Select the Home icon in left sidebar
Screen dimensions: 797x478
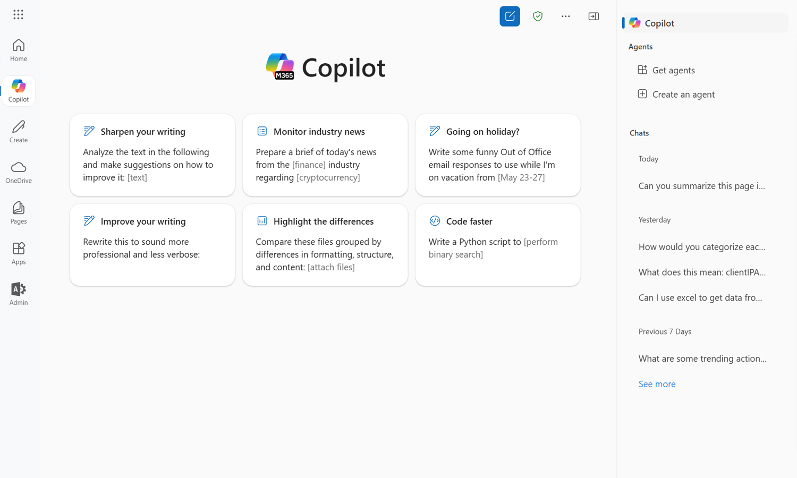point(18,49)
